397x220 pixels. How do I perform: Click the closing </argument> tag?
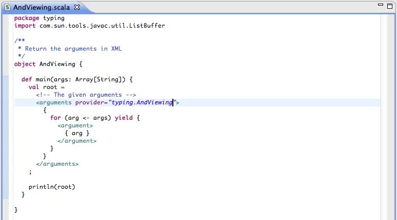click(x=77, y=141)
